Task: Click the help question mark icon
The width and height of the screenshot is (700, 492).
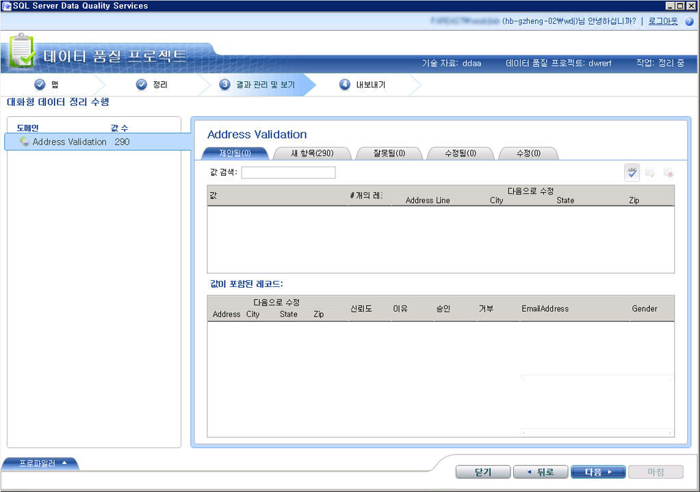Action: click(x=690, y=21)
